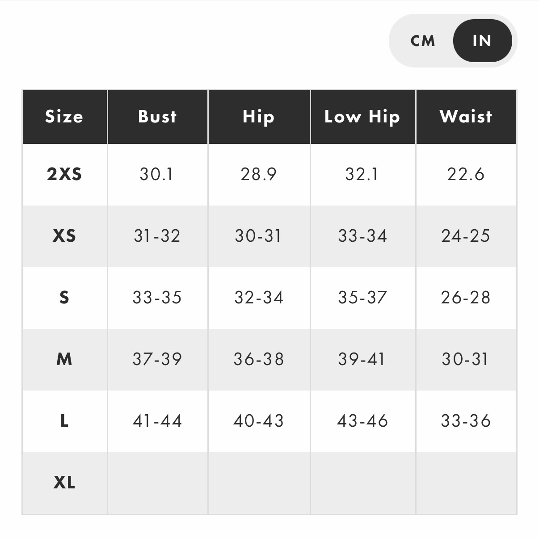Click the Bust column header

pos(157,117)
